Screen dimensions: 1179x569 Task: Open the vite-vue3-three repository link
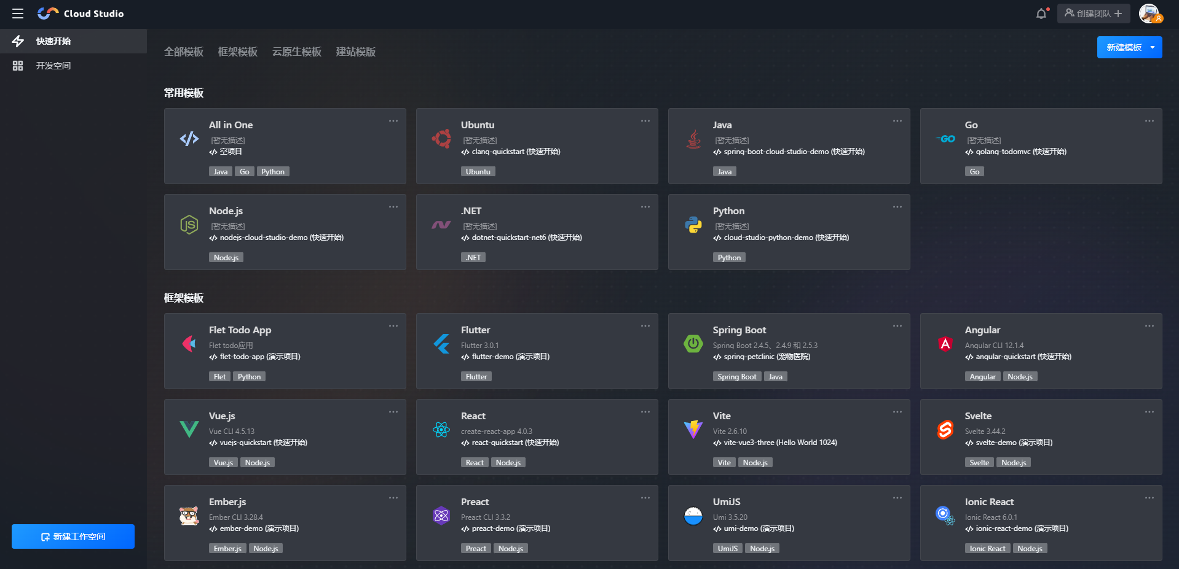point(775,443)
